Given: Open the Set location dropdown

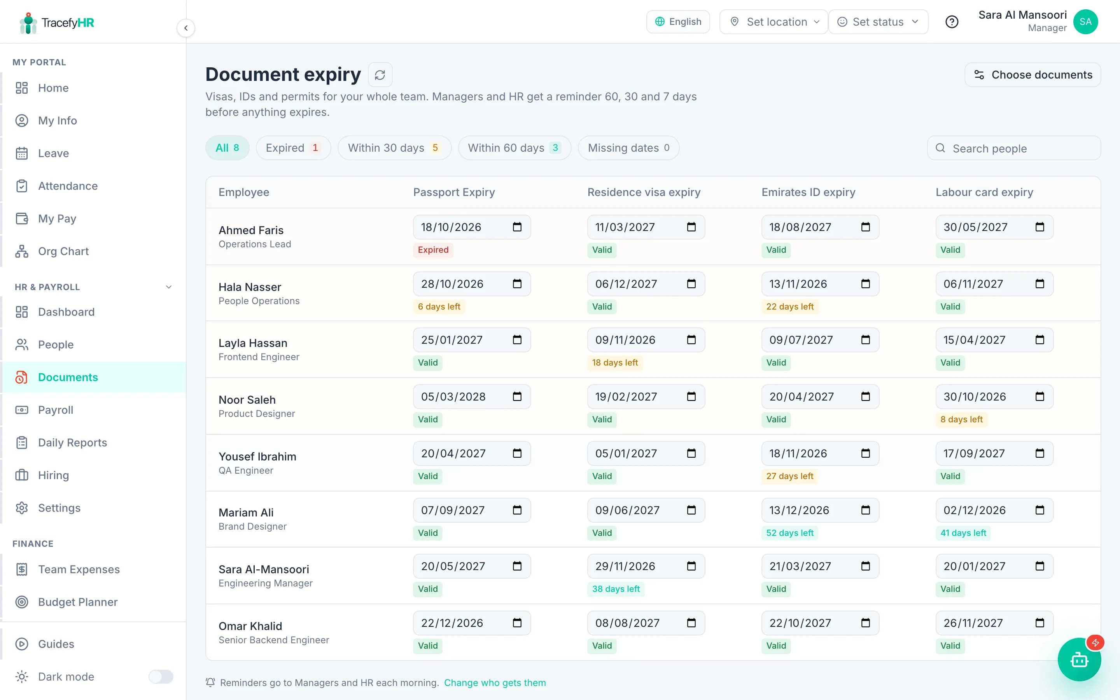Looking at the screenshot, I should pos(774,22).
